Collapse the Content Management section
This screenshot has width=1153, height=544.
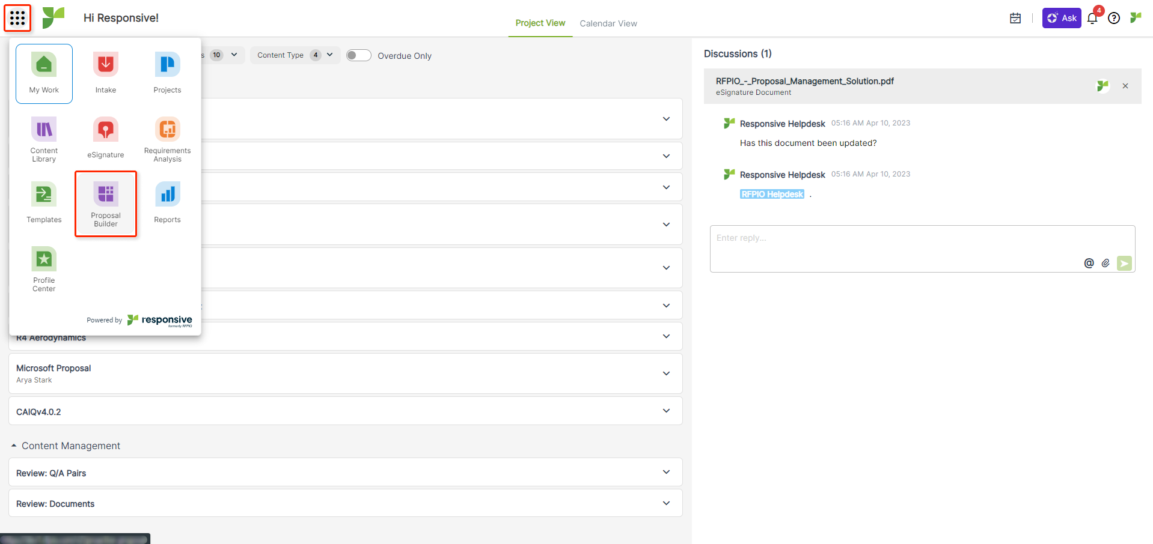point(14,446)
